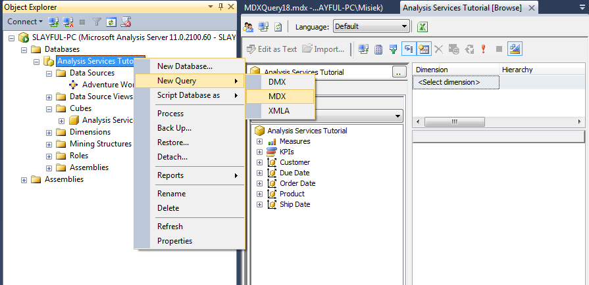Click the Analyze in Excel icon
The width and height of the screenshot is (589, 285).
point(423,27)
